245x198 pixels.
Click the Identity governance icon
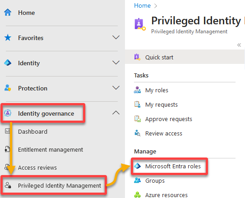click(x=8, y=113)
